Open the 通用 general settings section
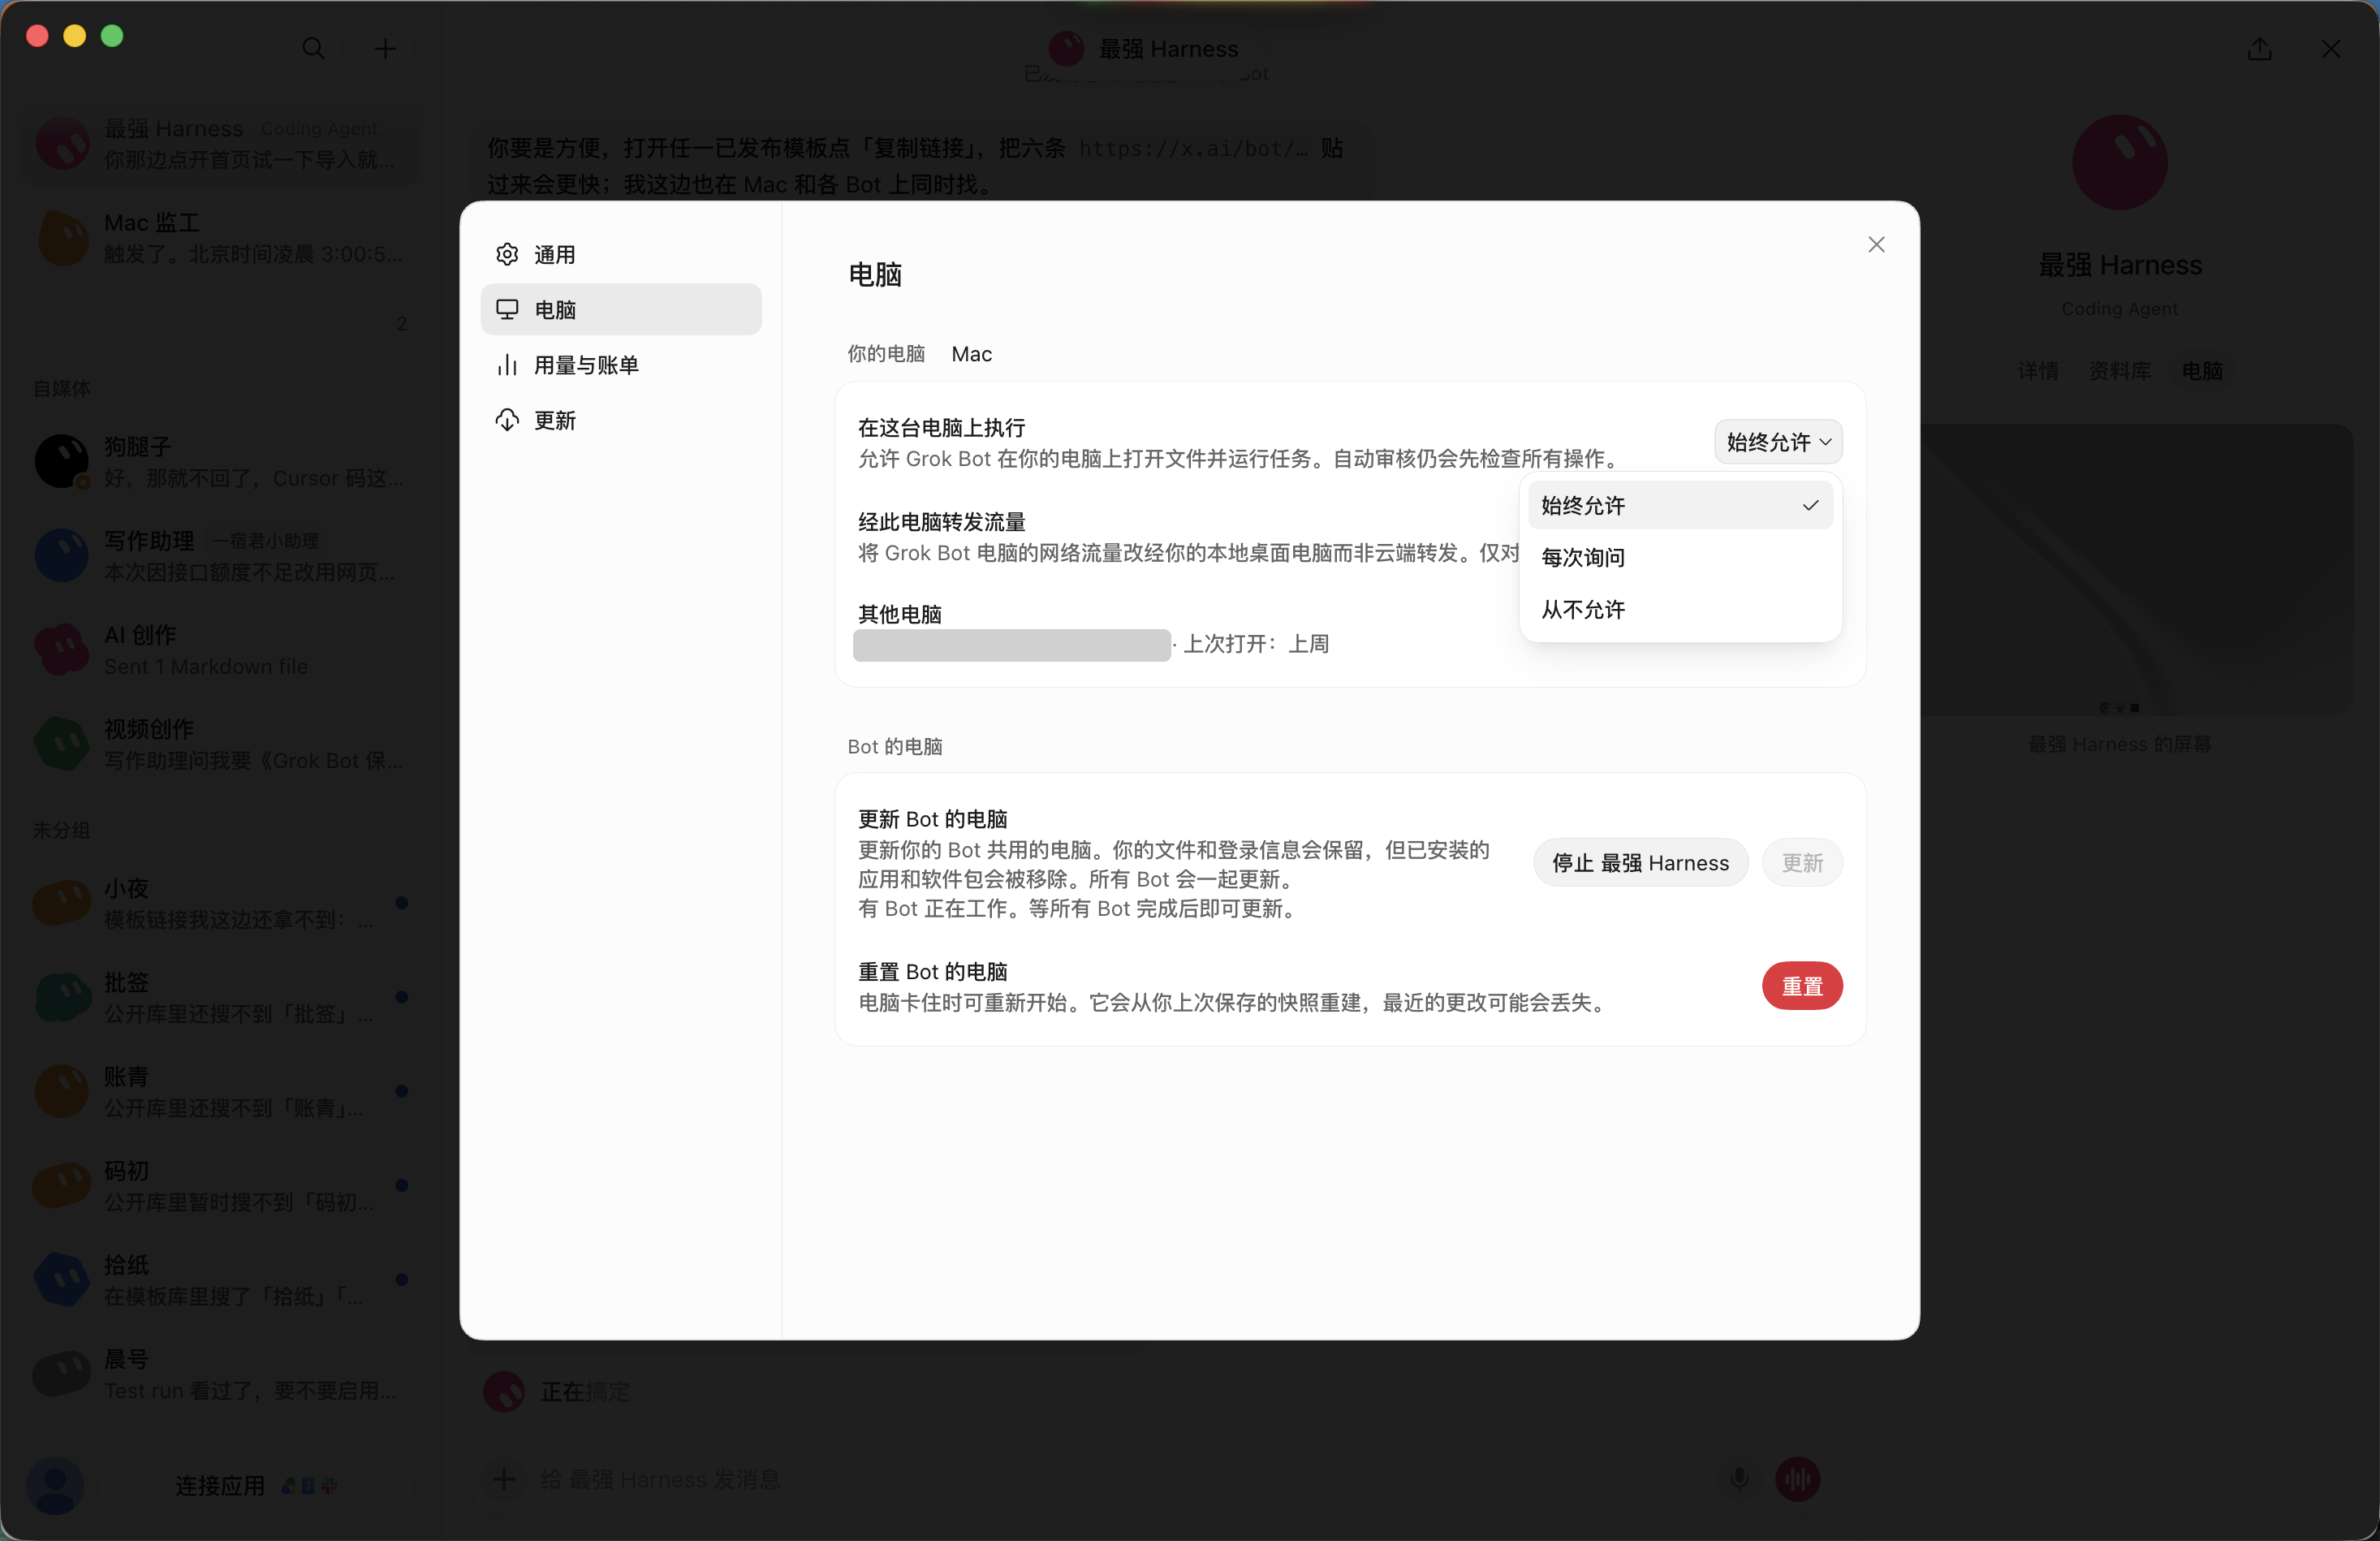Image resolution: width=2380 pixels, height=1541 pixels. pyautogui.click(x=620, y=254)
